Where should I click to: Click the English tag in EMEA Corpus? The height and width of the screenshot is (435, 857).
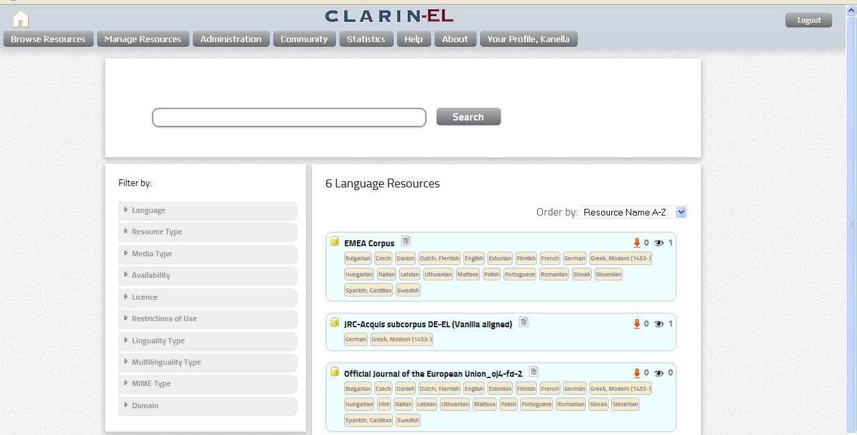click(474, 258)
